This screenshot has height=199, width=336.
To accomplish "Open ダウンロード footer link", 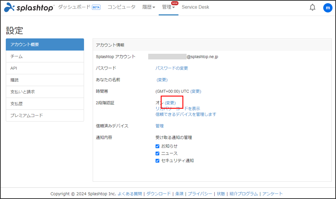I will click(x=158, y=194).
